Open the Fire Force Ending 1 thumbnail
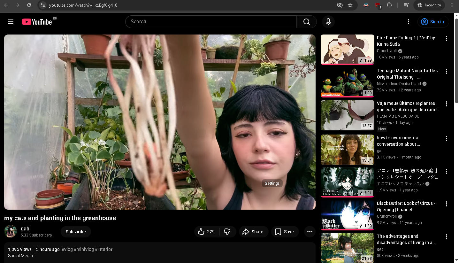 tap(347, 50)
